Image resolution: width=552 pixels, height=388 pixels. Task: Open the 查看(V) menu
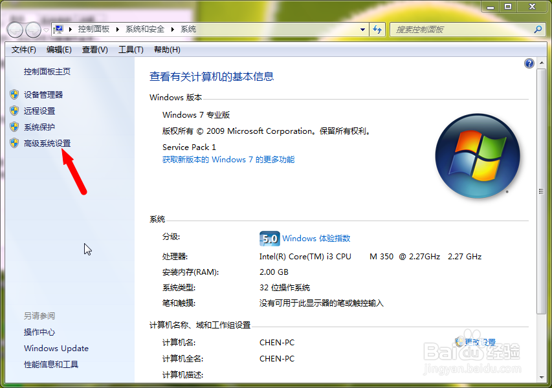tap(94, 50)
